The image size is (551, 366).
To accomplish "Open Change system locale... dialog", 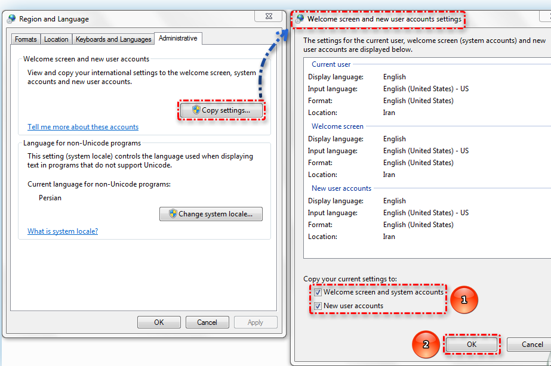I will tap(211, 214).
